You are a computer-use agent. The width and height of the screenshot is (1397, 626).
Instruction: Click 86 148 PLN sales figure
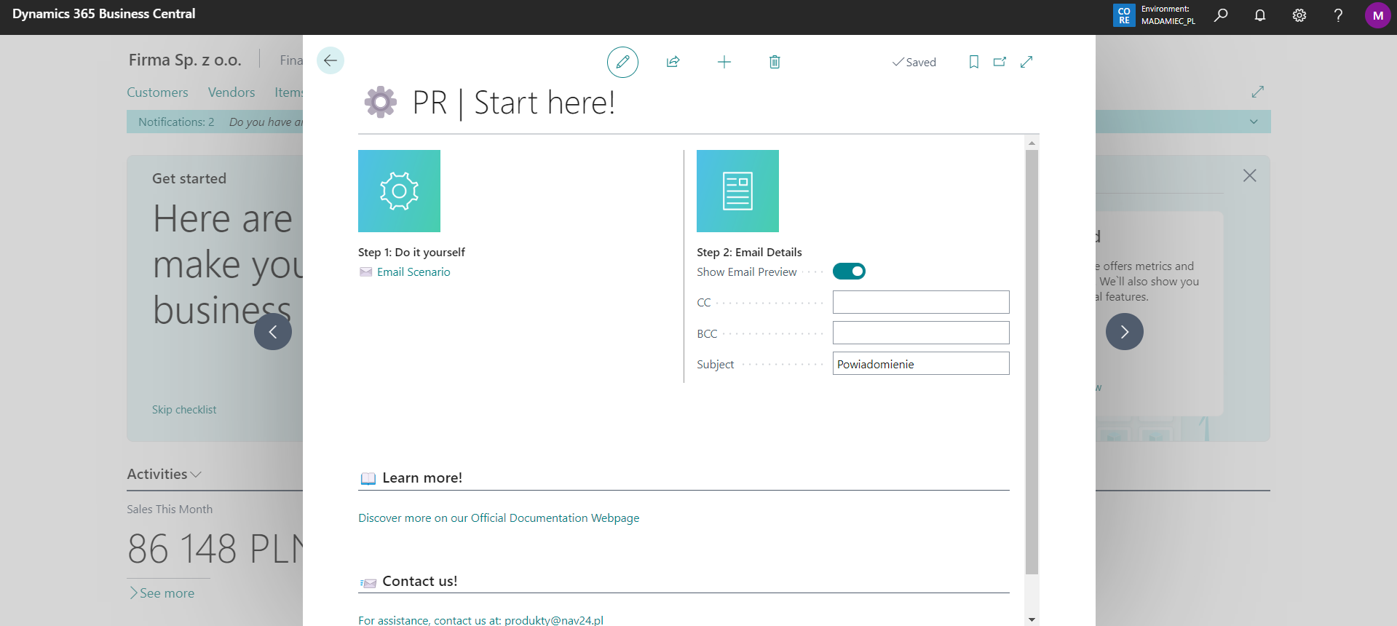[x=215, y=549]
